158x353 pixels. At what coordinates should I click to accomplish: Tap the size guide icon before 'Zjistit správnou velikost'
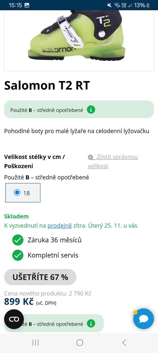(x=90, y=157)
